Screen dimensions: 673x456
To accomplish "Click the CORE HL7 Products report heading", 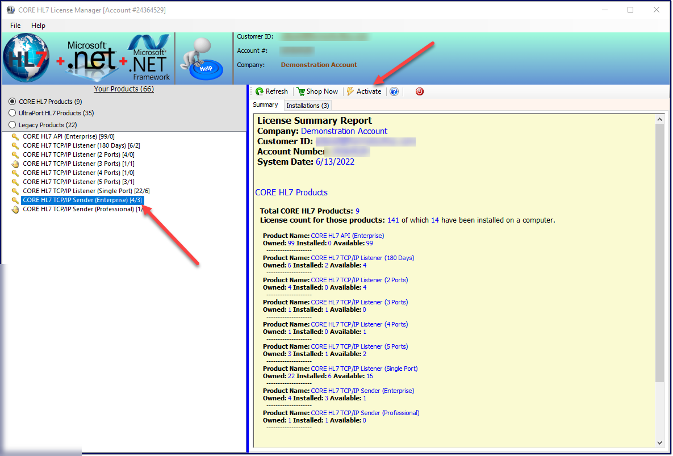I will [291, 193].
